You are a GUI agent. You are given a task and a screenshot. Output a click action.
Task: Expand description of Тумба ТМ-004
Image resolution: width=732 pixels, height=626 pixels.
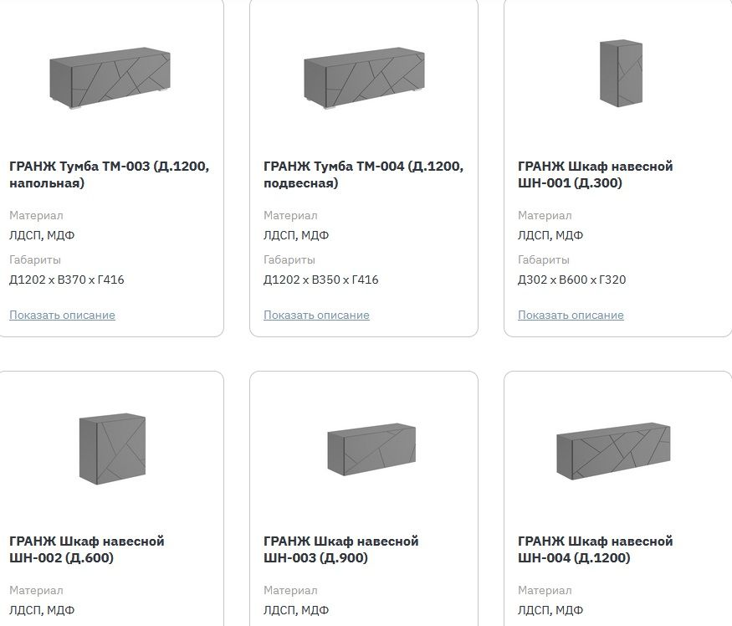click(x=316, y=315)
